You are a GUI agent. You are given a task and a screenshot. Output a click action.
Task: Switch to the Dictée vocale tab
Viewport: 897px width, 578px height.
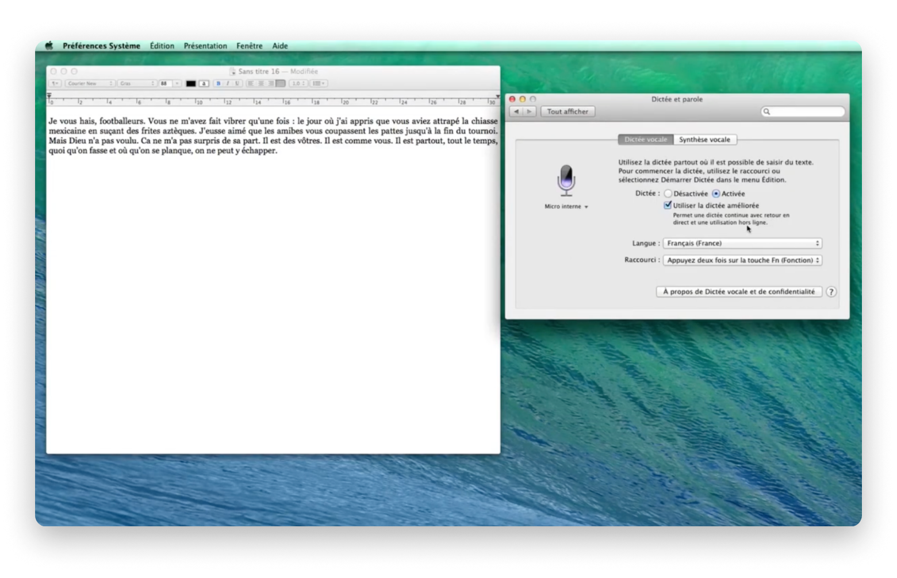coord(646,140)
